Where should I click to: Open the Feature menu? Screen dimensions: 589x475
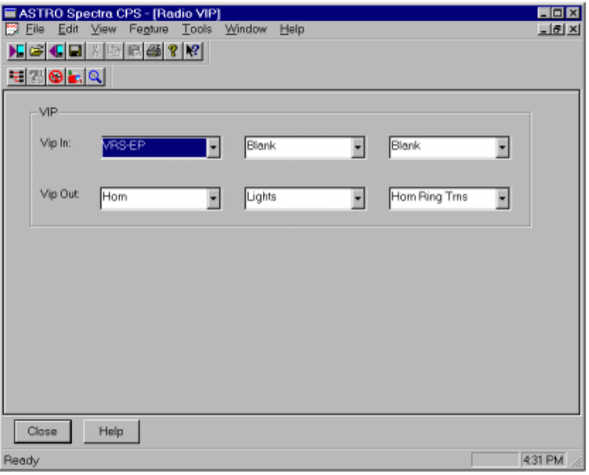149,29
